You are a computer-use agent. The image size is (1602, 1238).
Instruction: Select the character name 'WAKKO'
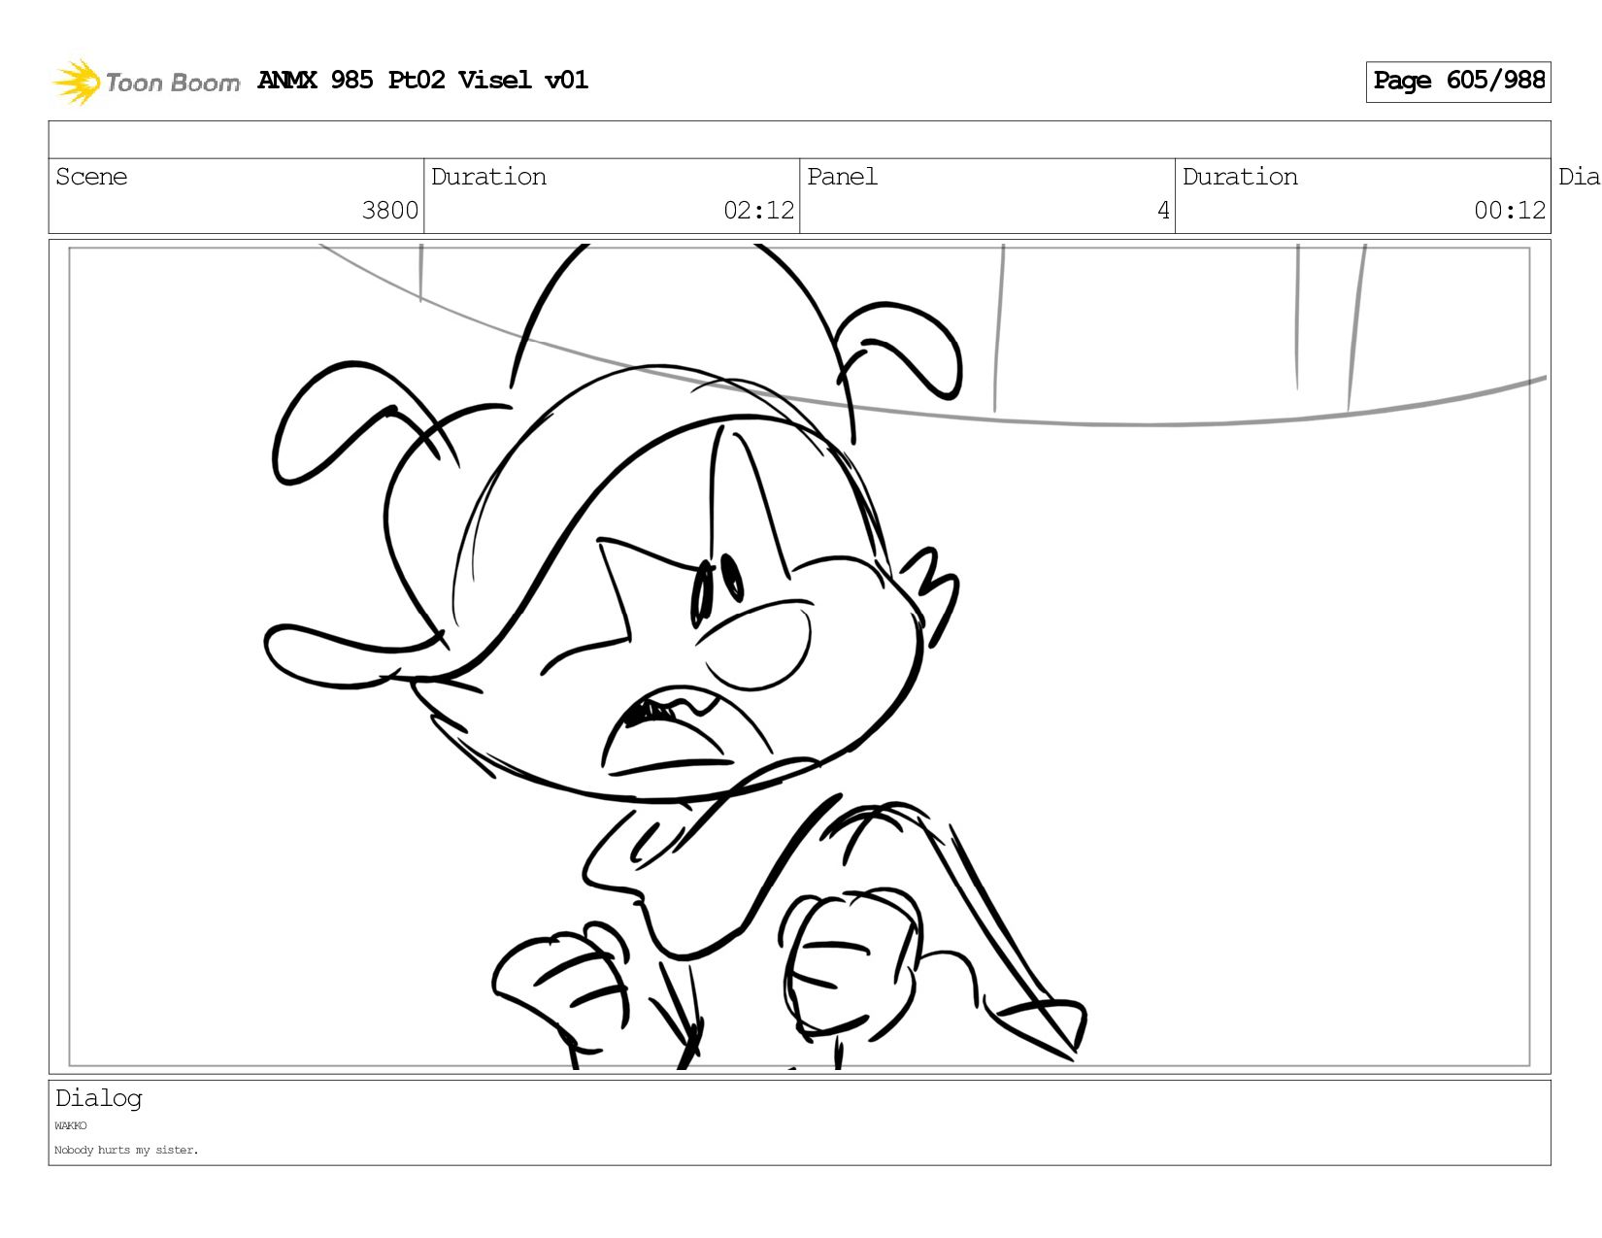(71, 1126)
